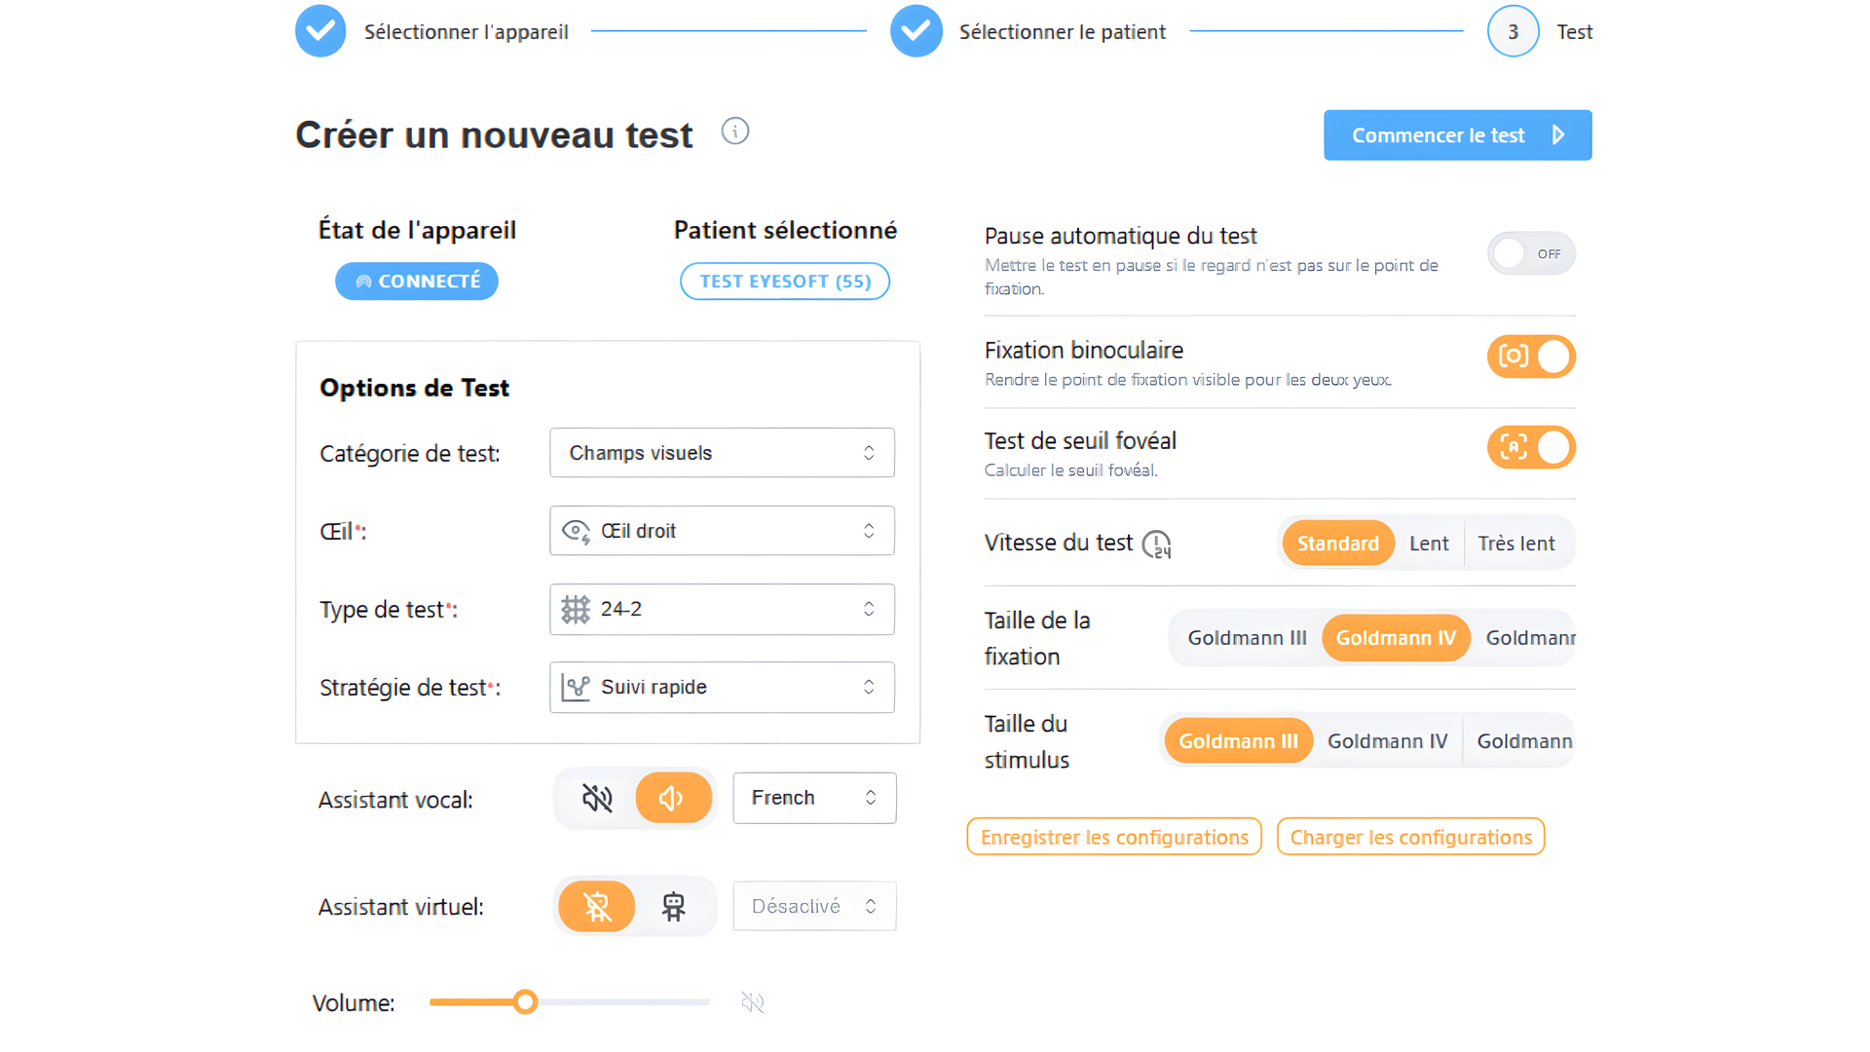Disable the Test de seuil fovéal switch
This screenshot has width=1870, height=1052.
click(x=1530, y=448)
